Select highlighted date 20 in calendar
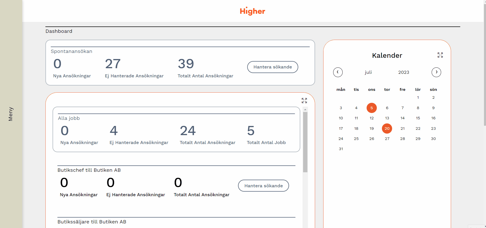486x228 pixels. (x=387, y=129)
